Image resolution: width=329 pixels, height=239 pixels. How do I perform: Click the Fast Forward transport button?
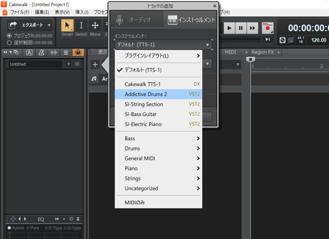pos(252,28)
